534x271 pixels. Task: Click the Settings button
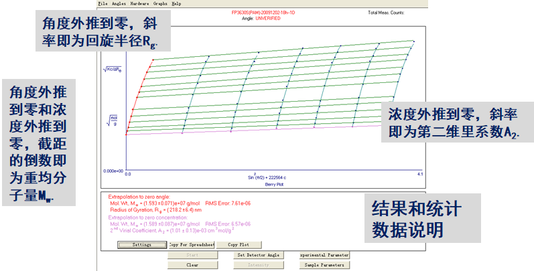click(141, 245)
